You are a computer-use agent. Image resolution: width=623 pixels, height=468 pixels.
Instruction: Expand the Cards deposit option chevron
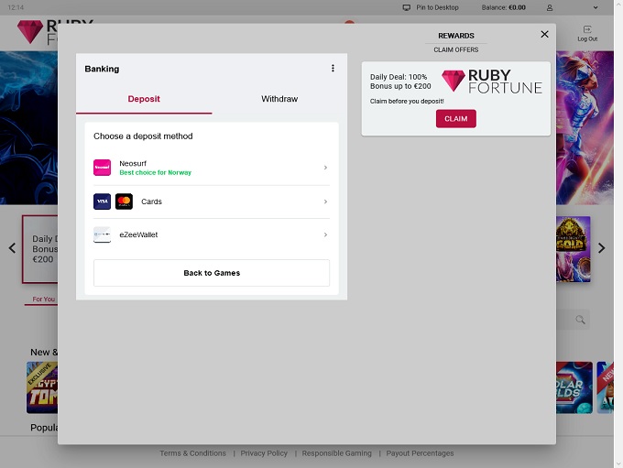click(325, 201)
